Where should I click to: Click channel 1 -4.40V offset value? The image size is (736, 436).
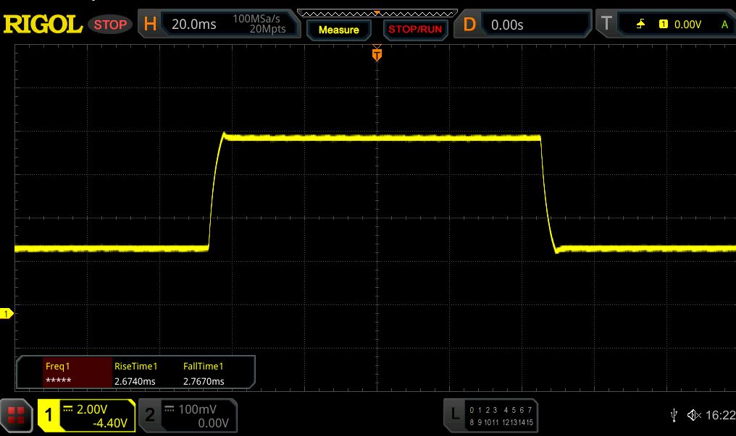click(110, 424)
